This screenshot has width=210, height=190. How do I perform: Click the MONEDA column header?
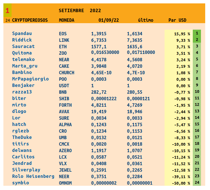pyautogui.click(x=67, y=20)
